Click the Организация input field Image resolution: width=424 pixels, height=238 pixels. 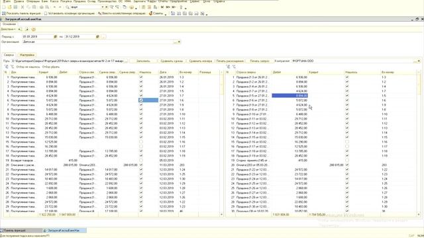pos(97,42)
